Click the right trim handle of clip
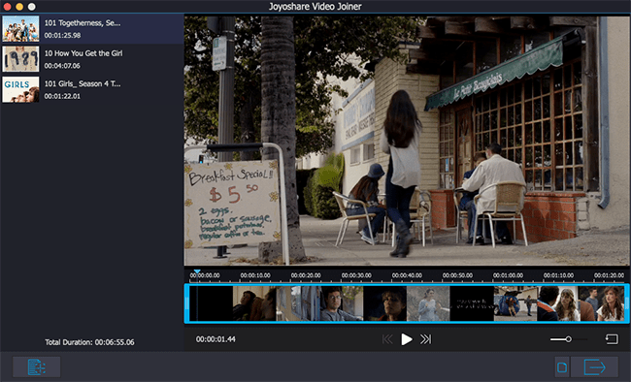631x382 pixels. click(626, 303)
